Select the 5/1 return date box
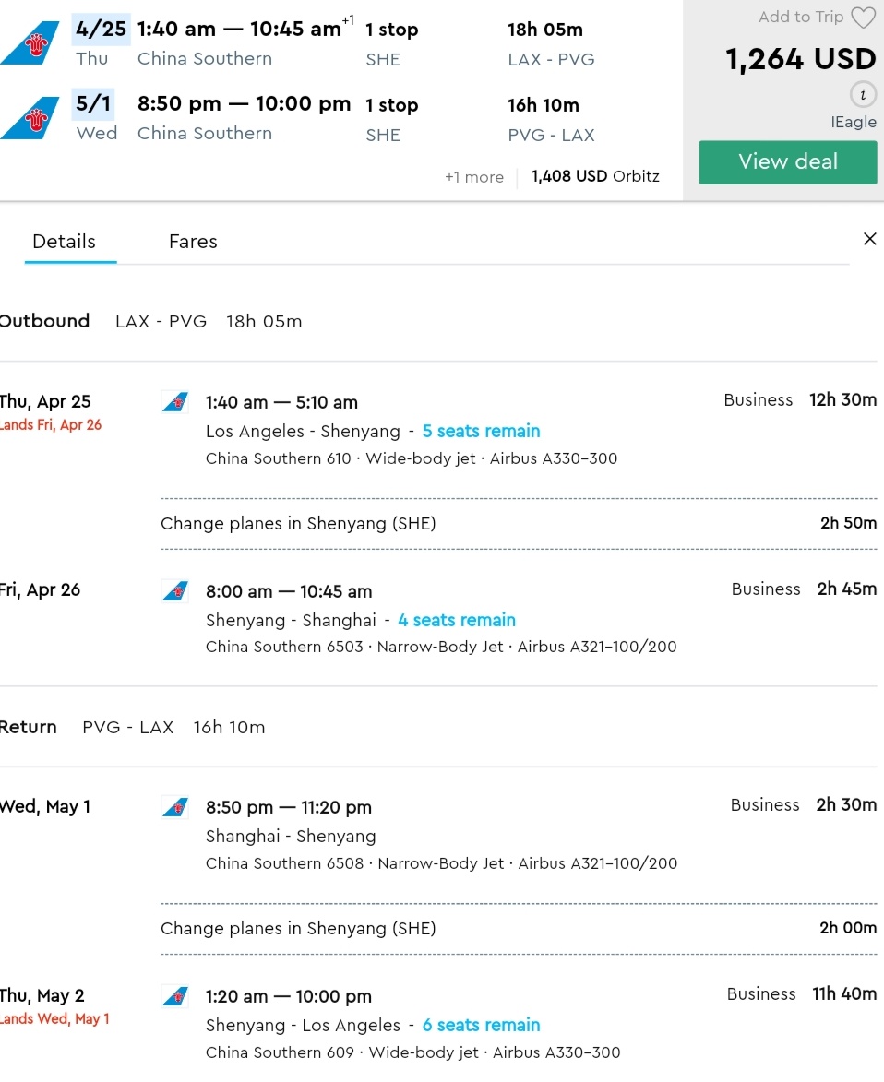This screenshot has width=884, height=1082. pos(93,104)
